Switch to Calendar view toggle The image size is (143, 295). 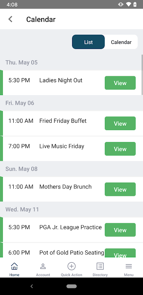pyautogui.click(x=121, y=42)
